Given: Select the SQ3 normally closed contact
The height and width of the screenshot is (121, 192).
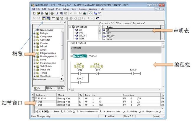Looking at the screenshot, I should click(x=97, y=74).
